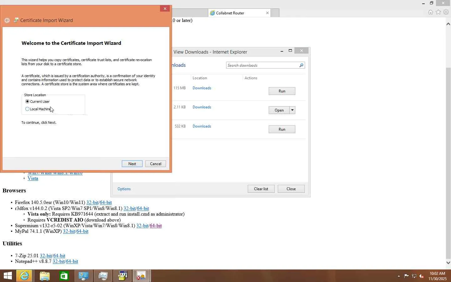
Task: Select the certificate wizard taskbar icon
Action: click(142, 276)
